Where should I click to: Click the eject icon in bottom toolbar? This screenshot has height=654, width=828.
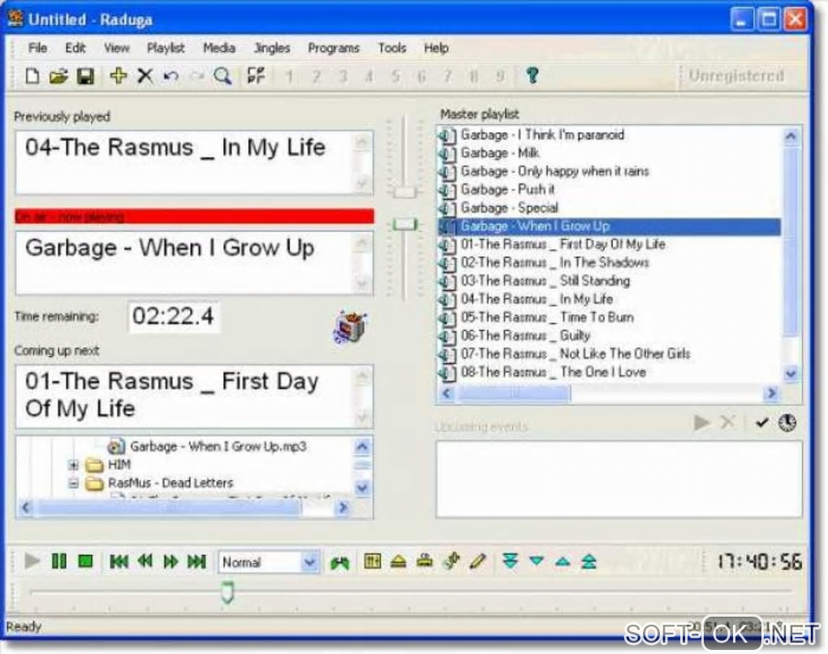click(x=399, y=561)
